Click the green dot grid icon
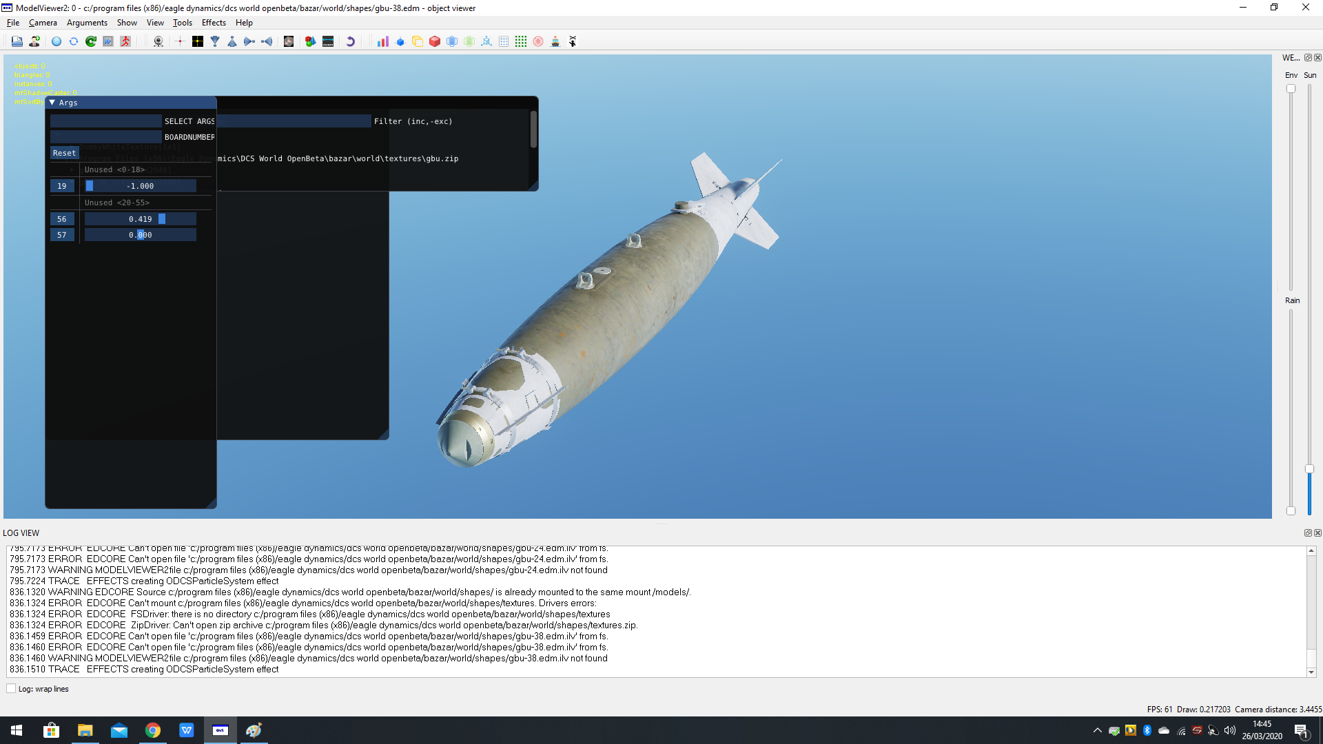Viewport: 1323px width, 744px height. 521,41
